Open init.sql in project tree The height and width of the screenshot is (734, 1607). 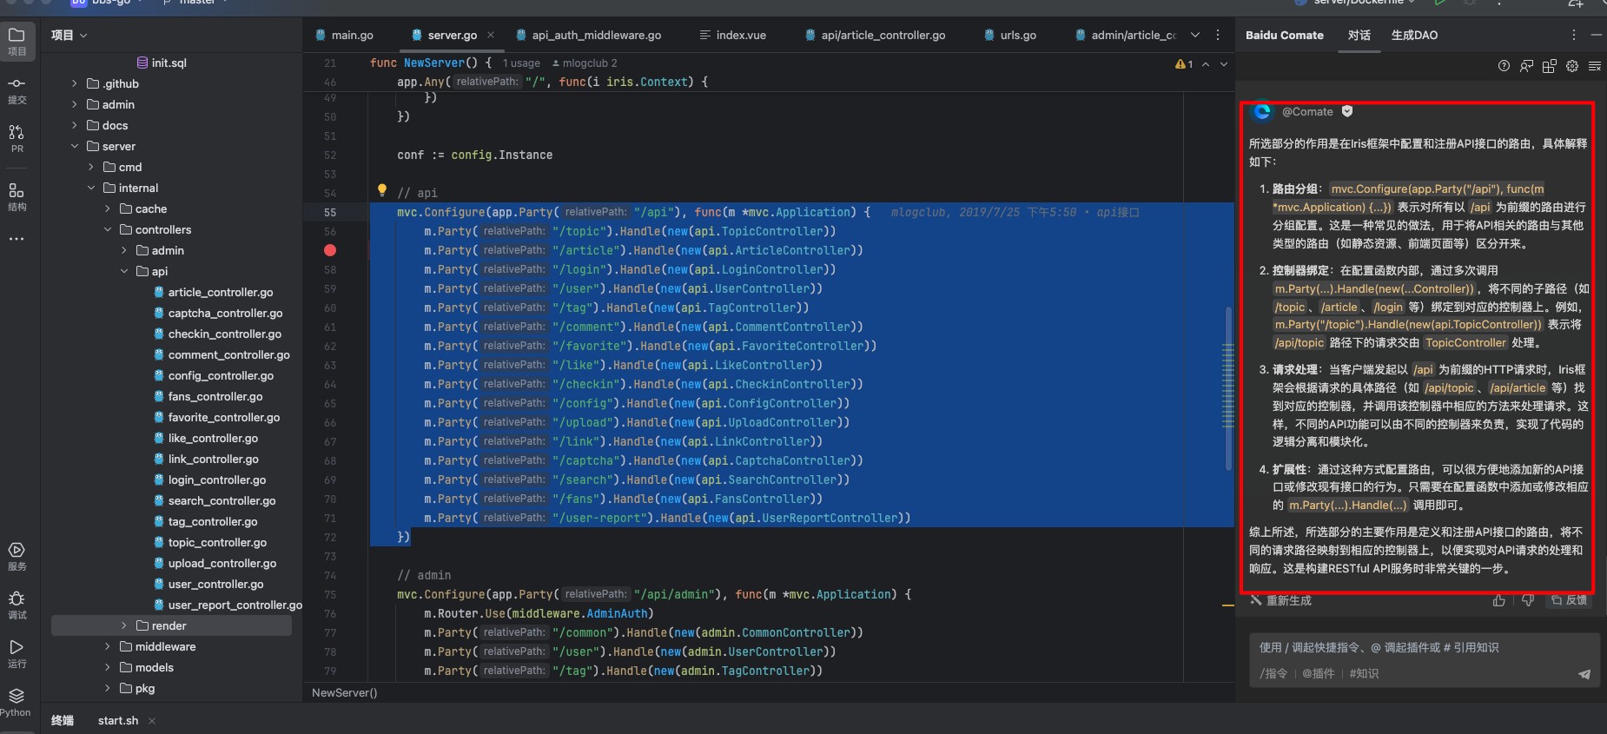pyautogui.click(x=162, y=63)
